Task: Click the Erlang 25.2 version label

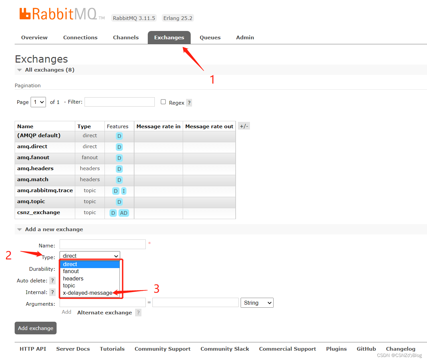Action: click(x=178, y=18)
